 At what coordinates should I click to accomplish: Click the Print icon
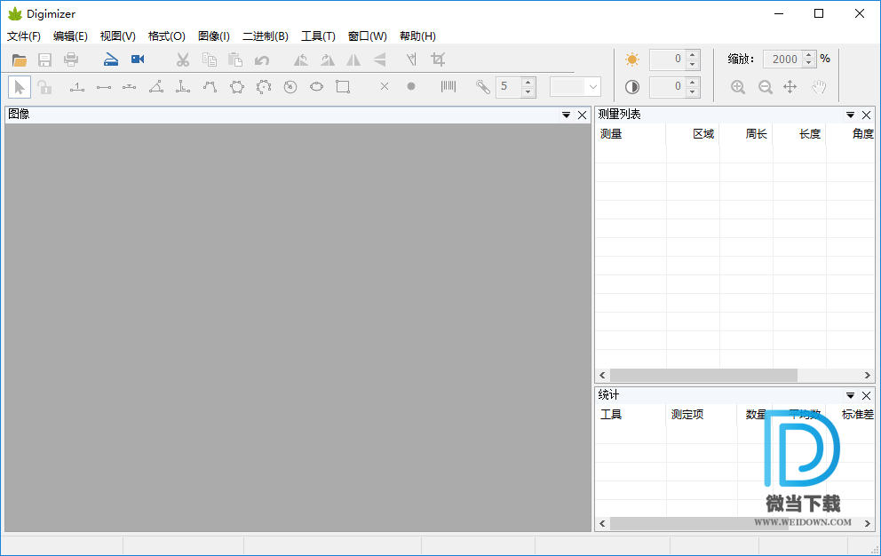click(71, 60)
